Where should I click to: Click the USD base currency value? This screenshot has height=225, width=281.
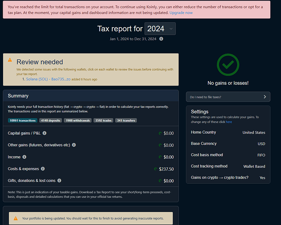[262, 144]
